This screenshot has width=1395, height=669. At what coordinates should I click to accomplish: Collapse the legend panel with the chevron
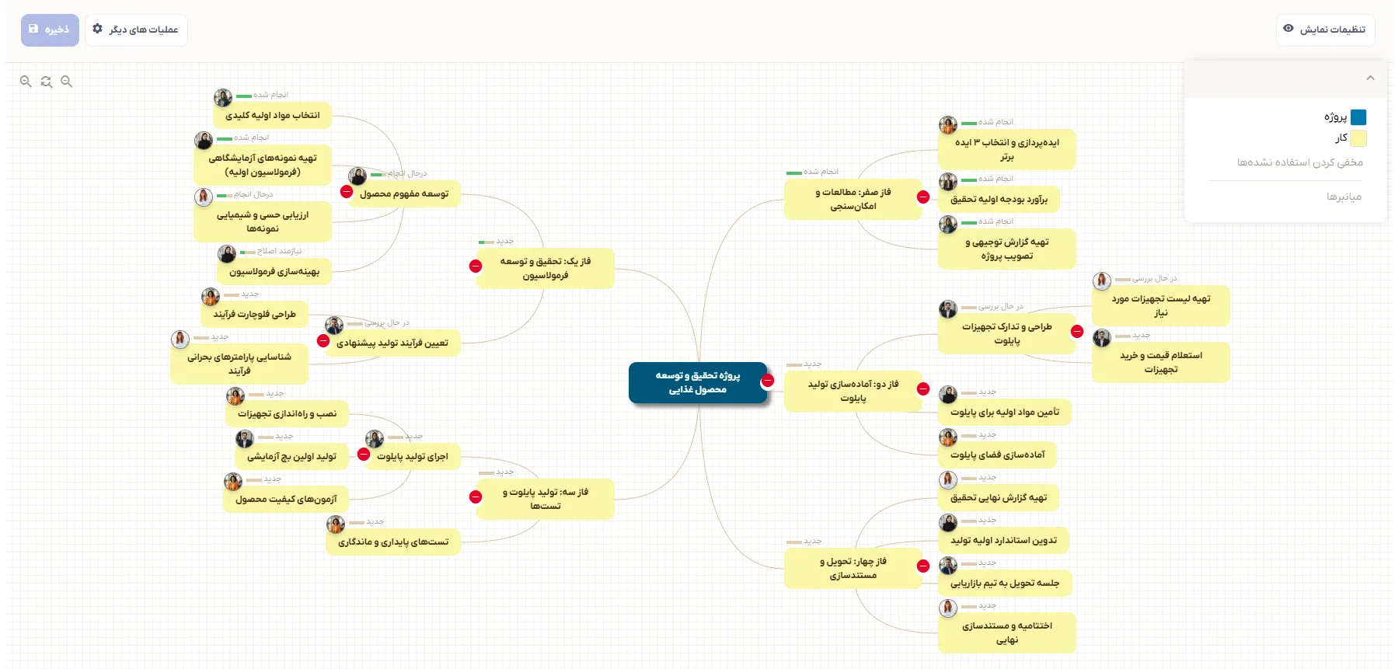click(x=1370, y=78)
